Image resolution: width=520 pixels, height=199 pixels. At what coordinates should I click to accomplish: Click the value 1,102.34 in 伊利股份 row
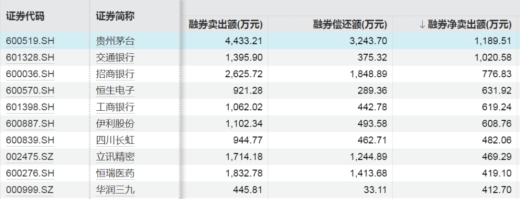click(x=244, y=124)
